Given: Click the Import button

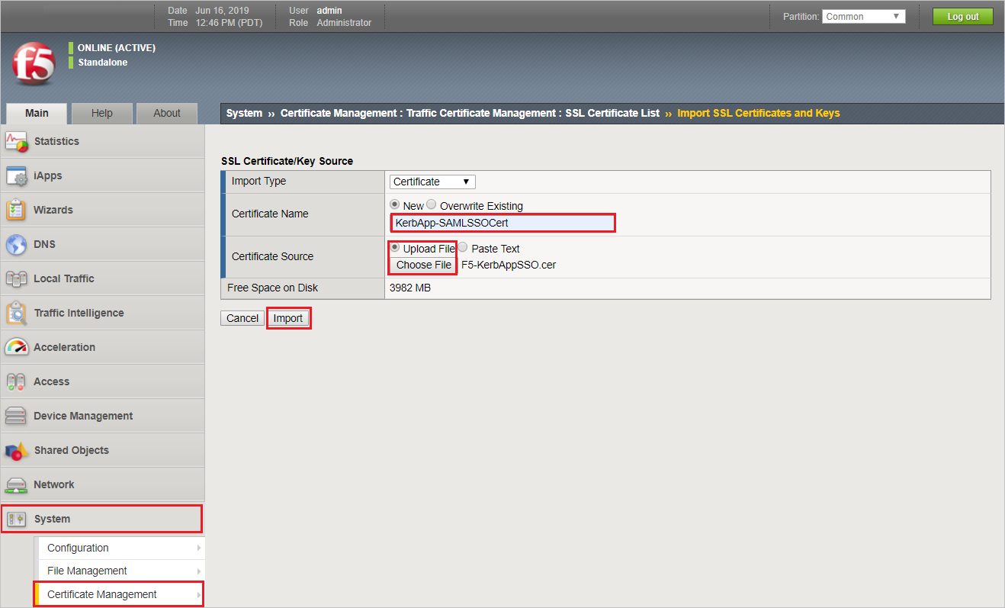Looking at the screenshot, I should click(x=288, y=318).
